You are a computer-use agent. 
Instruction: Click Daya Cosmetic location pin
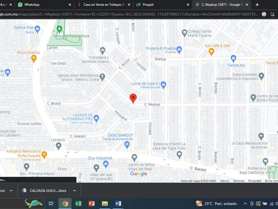tap(261, 76)
